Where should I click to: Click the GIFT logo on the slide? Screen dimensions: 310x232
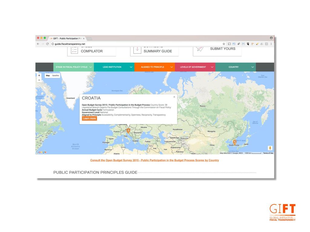[x=282, y=212]
